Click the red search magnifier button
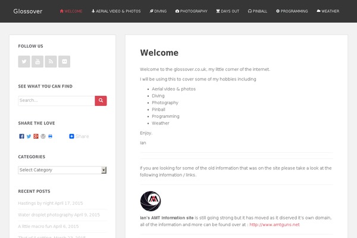The height and width of the screenshot is (238, 357). [101, 101]
